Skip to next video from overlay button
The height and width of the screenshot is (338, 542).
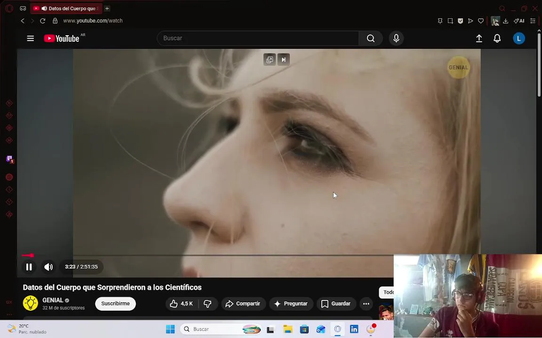tap(283, 60)
